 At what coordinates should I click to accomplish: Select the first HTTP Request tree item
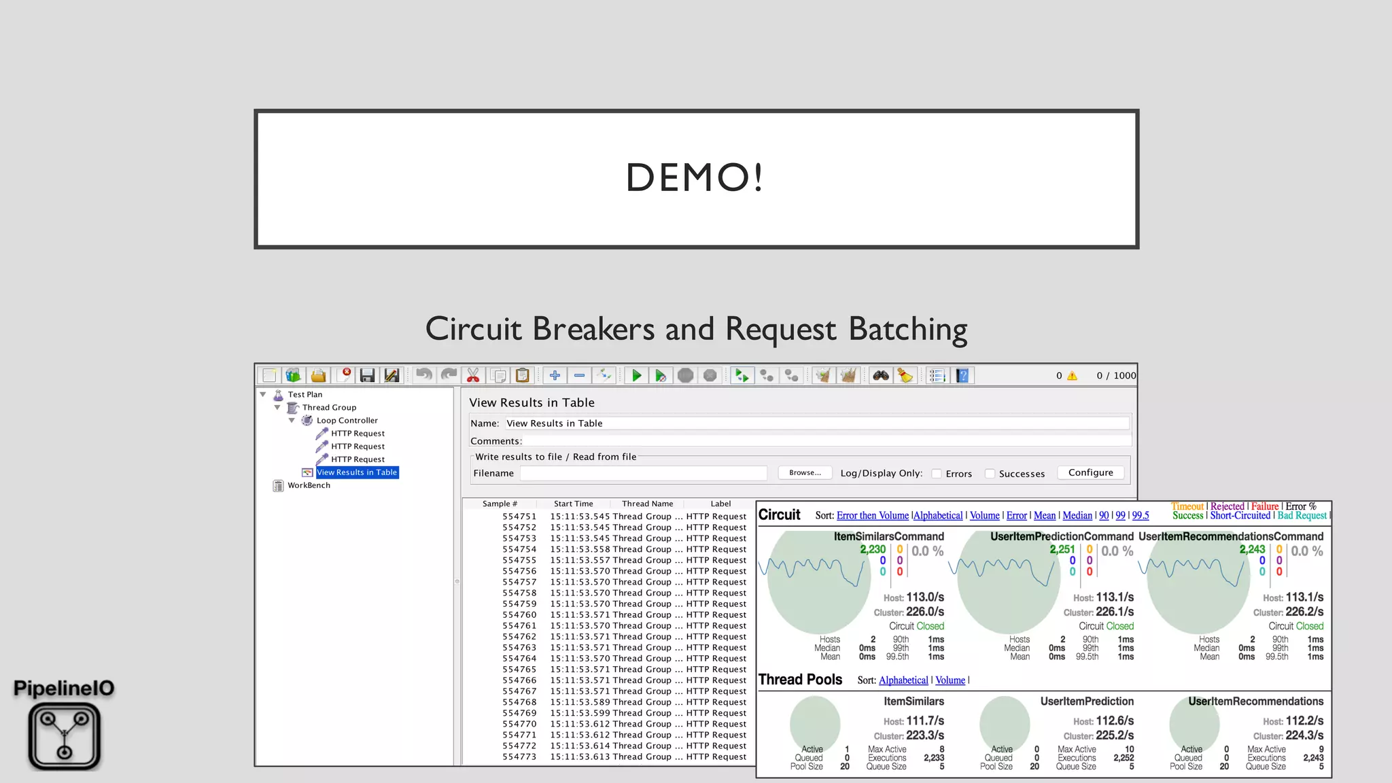click(358, 433)
